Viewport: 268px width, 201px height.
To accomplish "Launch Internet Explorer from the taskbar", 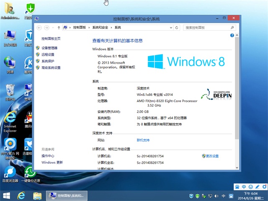I will point(21,196).
